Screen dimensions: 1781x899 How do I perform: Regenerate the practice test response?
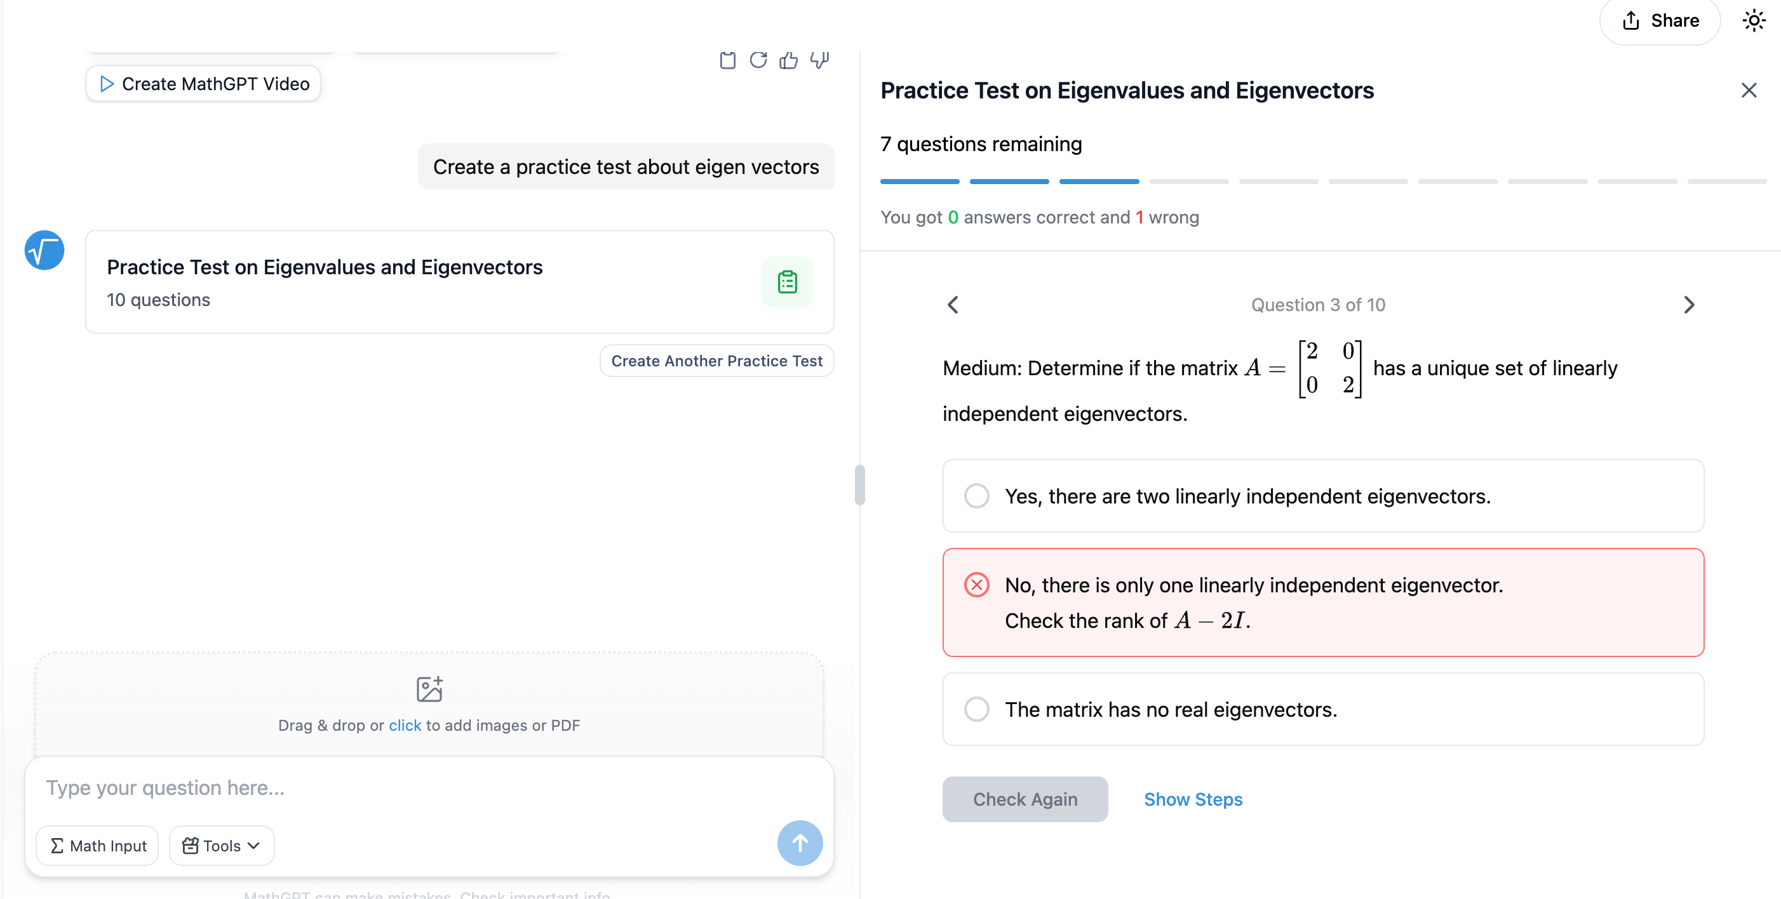coord(758,61)
